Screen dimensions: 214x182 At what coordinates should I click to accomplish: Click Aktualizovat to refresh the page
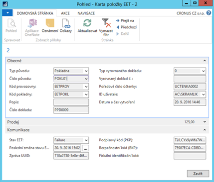[87, 26]
